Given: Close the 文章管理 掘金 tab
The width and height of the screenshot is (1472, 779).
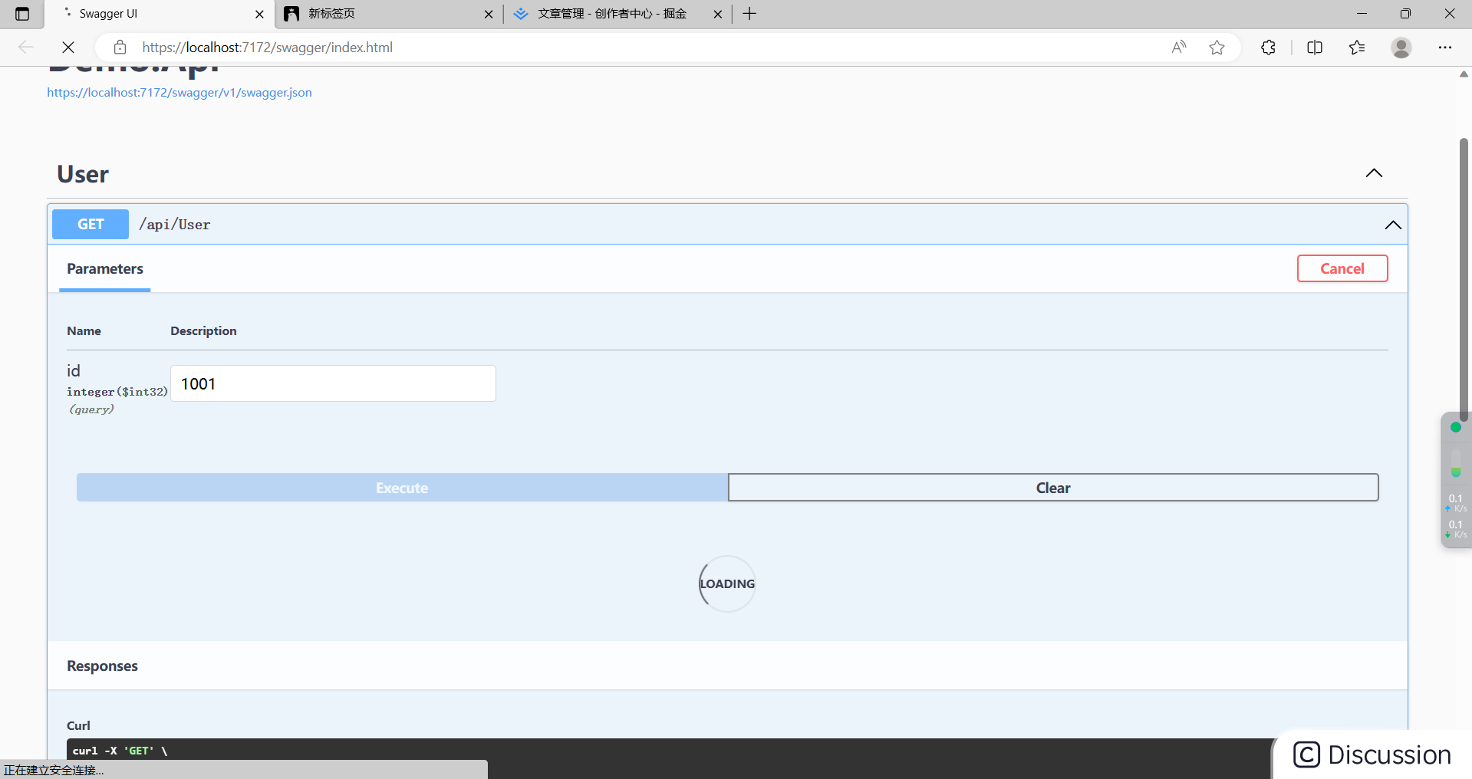Looking at the screenshot, I should [718, 14].
